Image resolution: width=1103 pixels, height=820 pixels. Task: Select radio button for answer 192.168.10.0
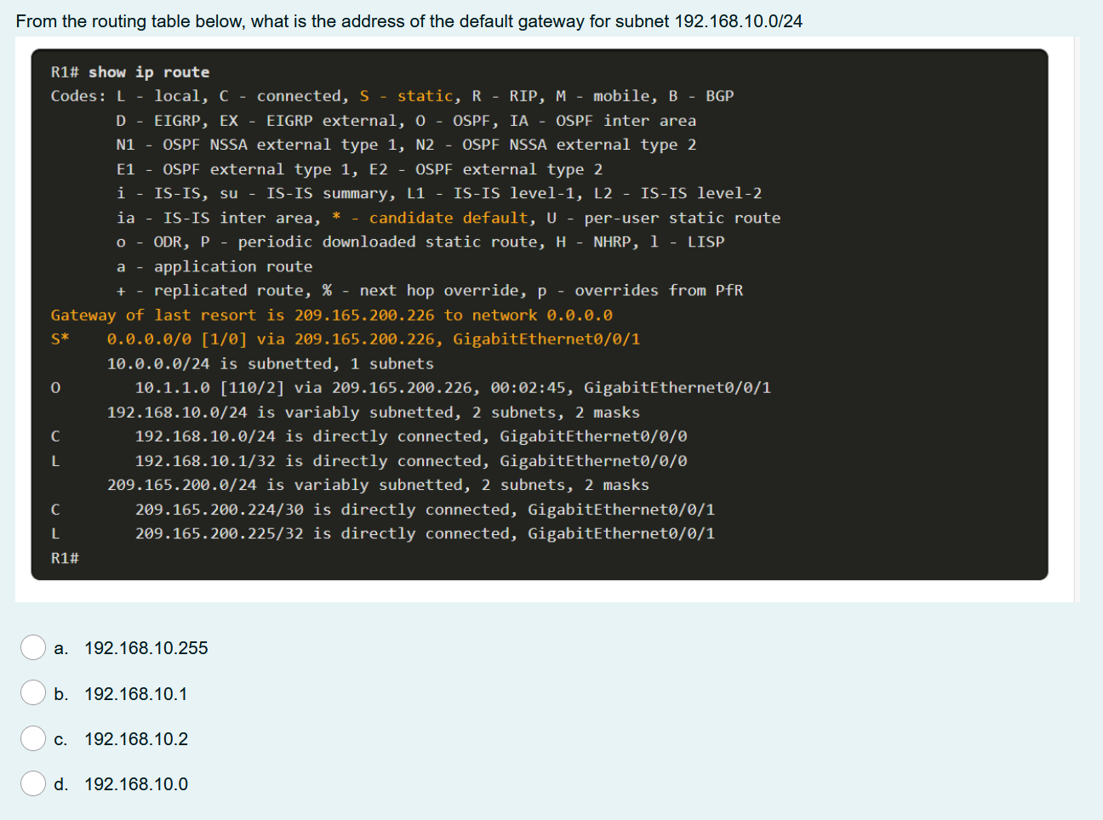coord(32,783)
